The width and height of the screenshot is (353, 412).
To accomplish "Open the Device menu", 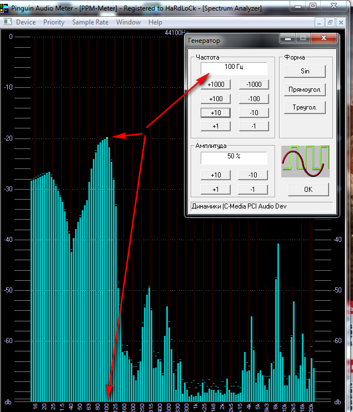I will [26, 22].
